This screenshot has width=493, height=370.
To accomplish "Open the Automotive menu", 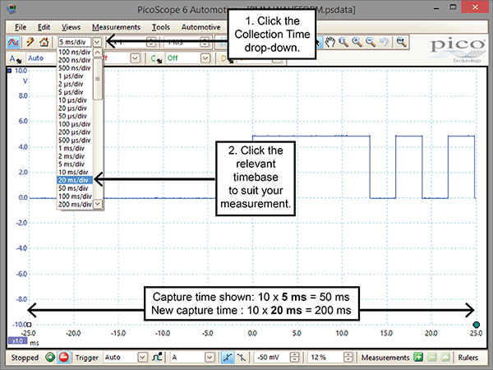I will 201,27.
